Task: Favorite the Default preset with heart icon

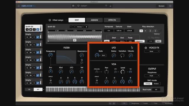Action: pos(78,6)
